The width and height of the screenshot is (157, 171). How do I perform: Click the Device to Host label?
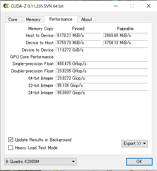40,43
